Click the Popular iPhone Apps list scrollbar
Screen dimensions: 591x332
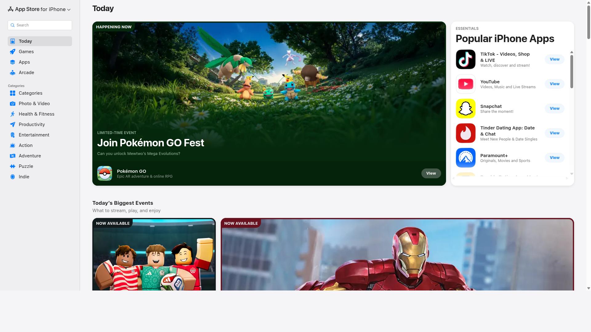[572, 71]
